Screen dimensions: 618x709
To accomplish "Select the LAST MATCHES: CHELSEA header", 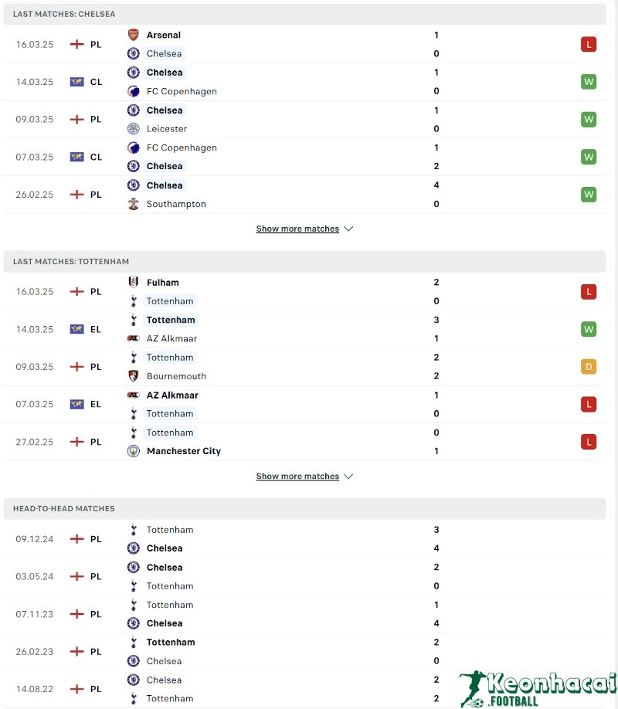I will (65, 14).
